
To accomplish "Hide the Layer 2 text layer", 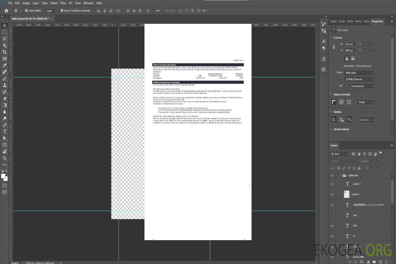I will pos(332,184).
